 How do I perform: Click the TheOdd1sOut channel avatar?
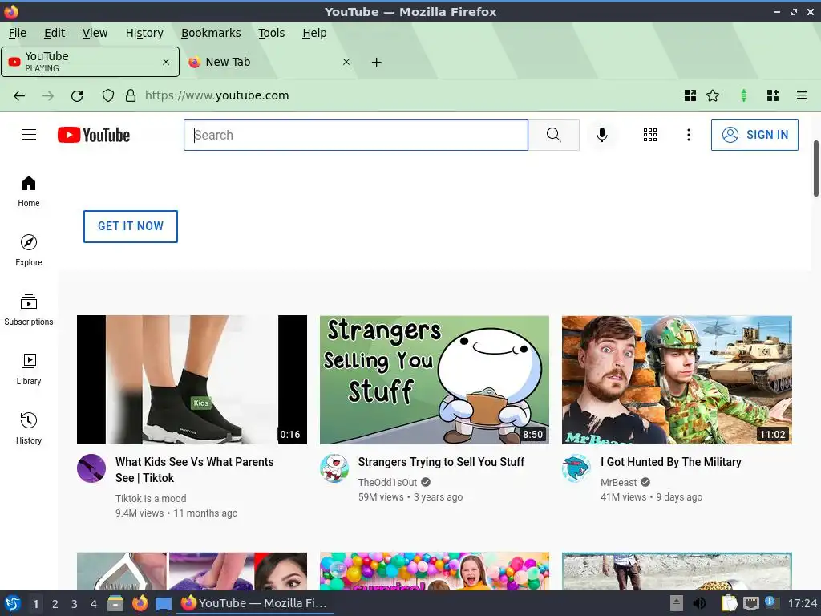tap(334, 468)
